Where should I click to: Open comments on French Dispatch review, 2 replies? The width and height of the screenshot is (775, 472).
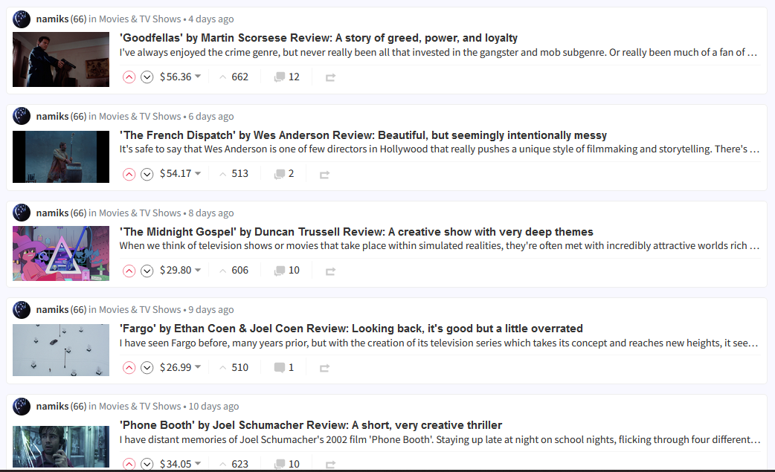[x=284, y=174]
